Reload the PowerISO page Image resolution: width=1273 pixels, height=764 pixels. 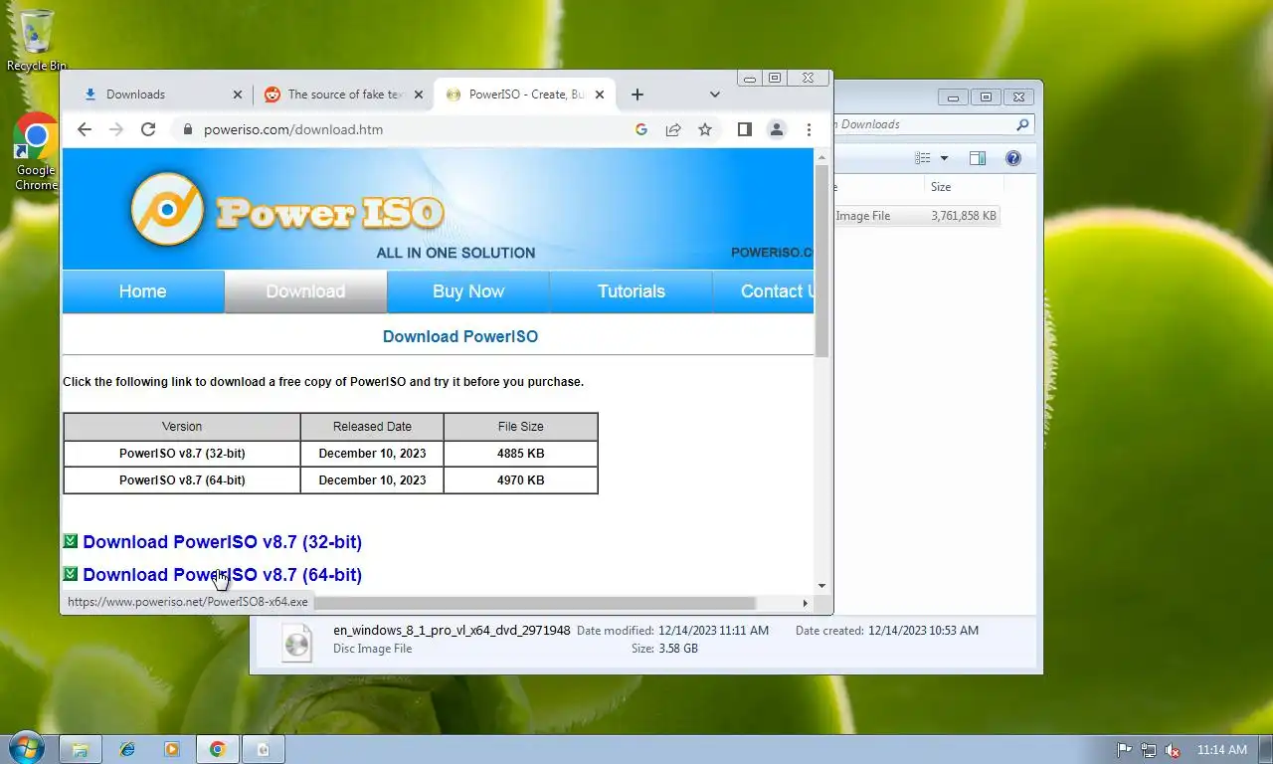(x=148, y=129)
